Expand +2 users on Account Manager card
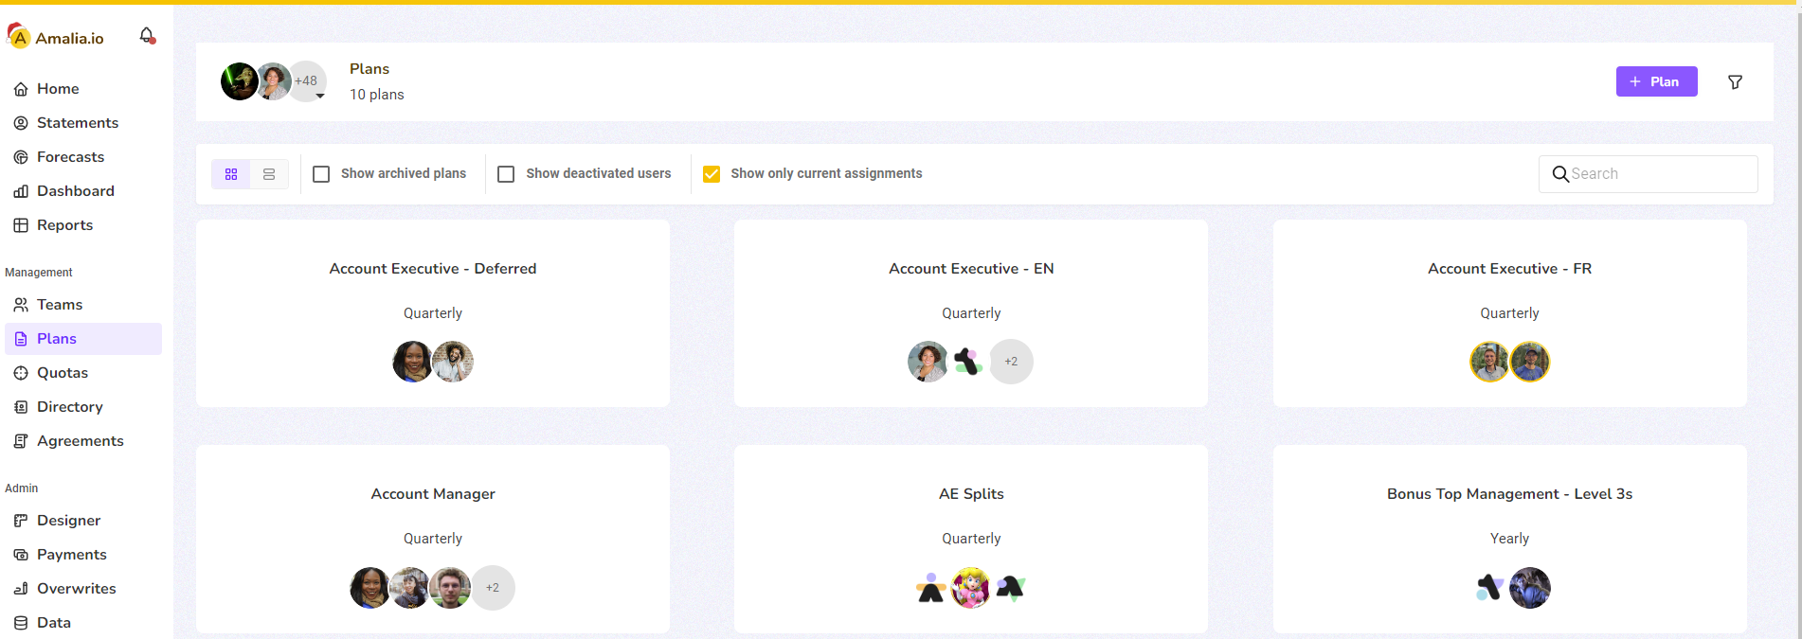The width and height of the screenshot is (1802, 639). 493,588
